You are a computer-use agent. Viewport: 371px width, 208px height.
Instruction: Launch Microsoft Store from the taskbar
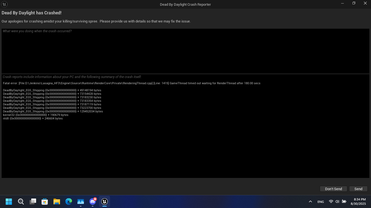(45, 201)
